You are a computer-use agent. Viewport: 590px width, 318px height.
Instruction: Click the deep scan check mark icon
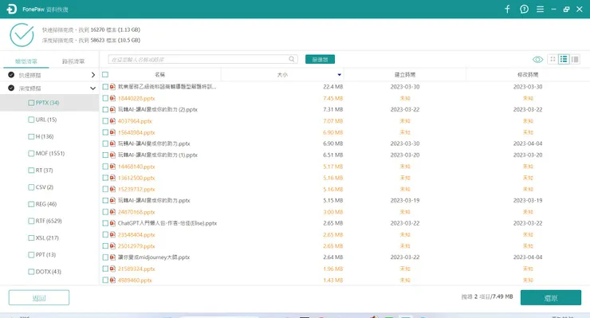click(11, 88)
